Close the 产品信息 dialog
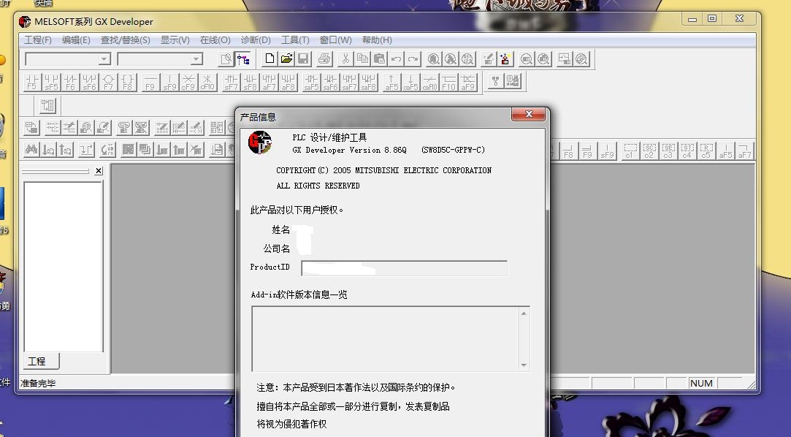 (529, 115)
